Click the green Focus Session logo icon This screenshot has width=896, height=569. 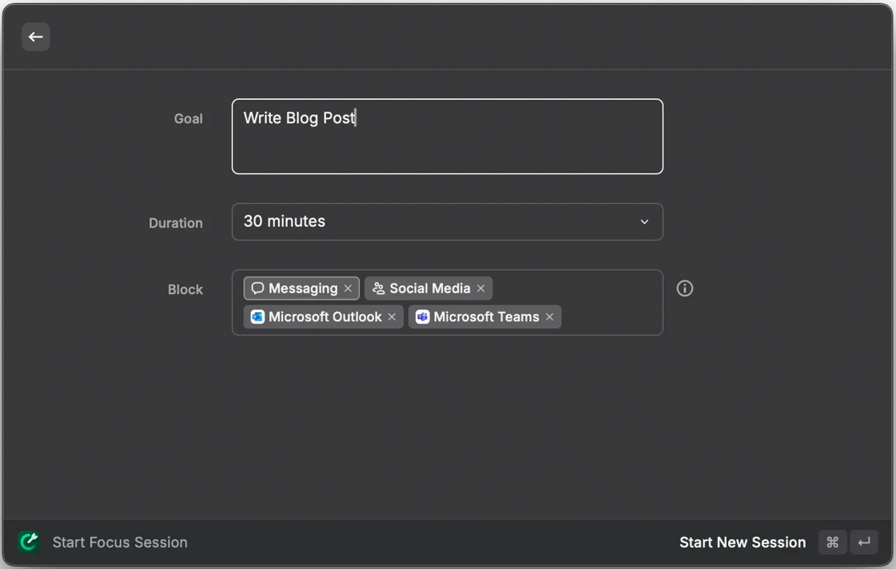tap(30, 542)
